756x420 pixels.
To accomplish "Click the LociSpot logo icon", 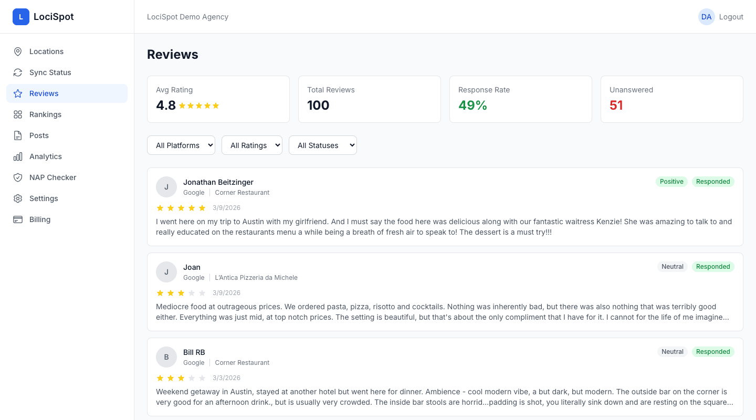I will (21, 16).
